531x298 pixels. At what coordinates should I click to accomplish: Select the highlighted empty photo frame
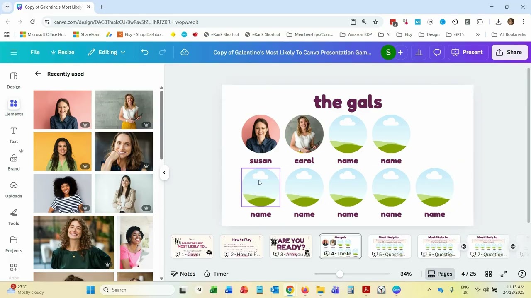pyautogui.click(x=261, y=187)
